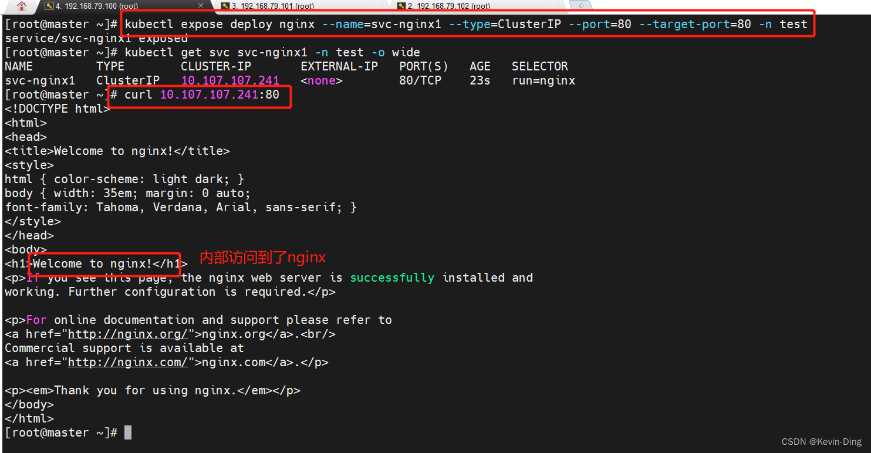Click the Thank you for using nginx line

click(x=153, y=390)
